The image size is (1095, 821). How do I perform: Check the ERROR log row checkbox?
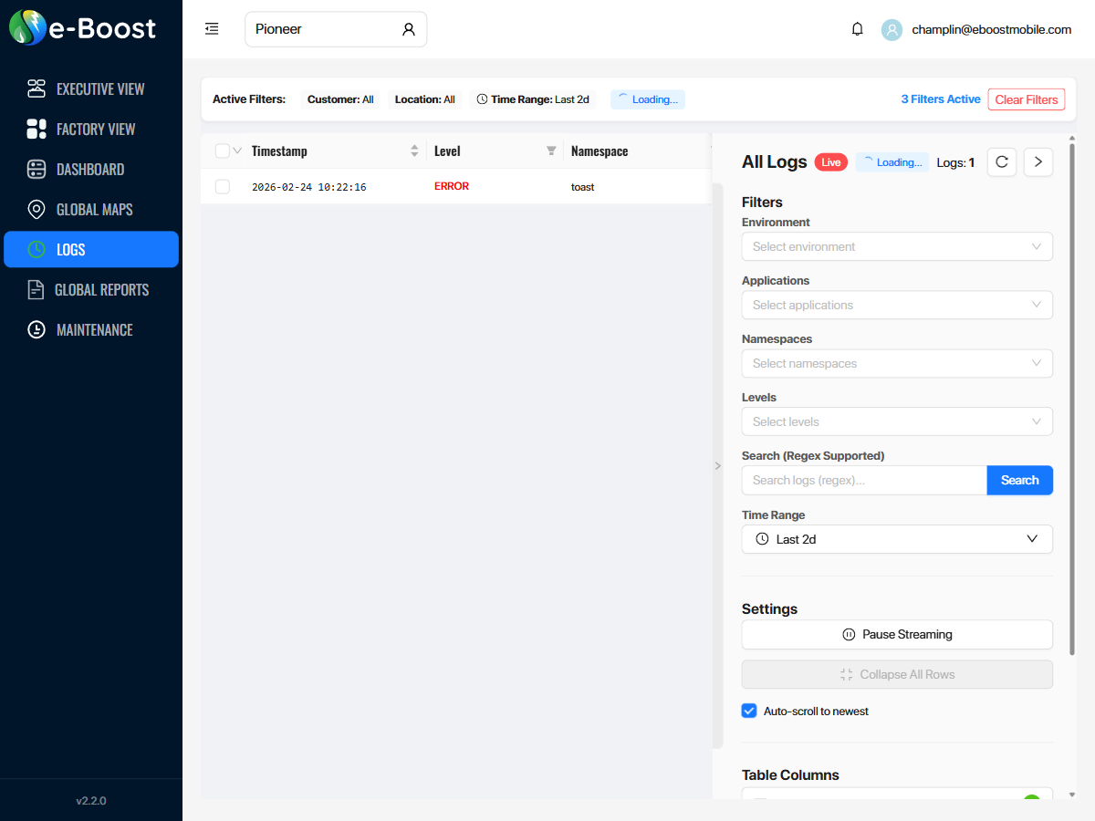pyautogui.click(x=222, y=186)
